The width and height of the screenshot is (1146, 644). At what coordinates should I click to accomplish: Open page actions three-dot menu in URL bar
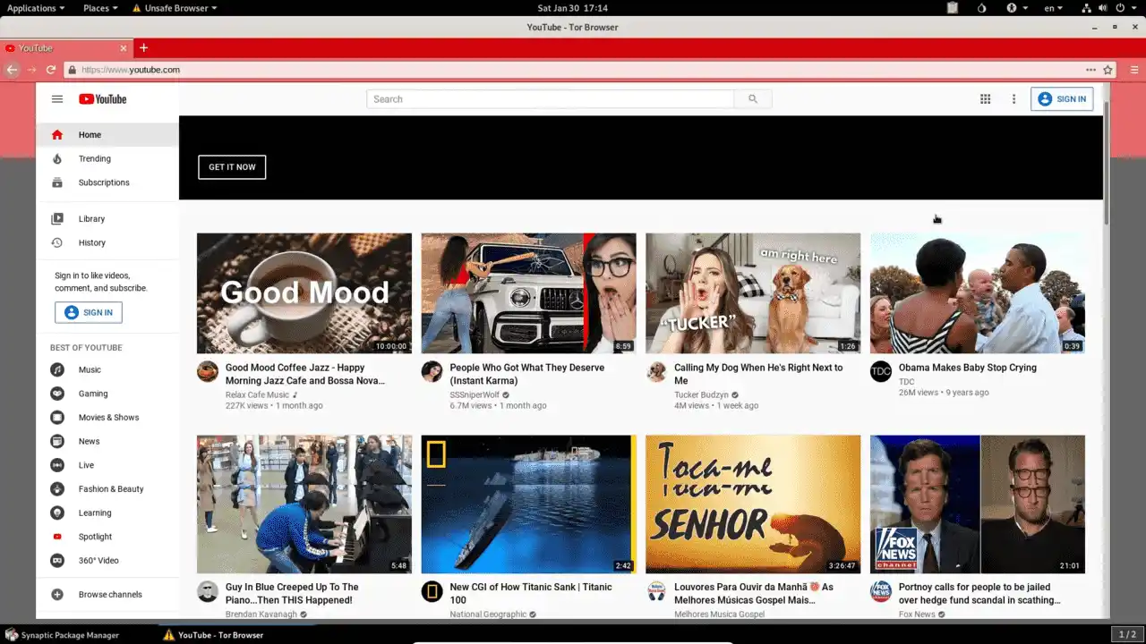pyautogui.click(x=1090, y=70)
